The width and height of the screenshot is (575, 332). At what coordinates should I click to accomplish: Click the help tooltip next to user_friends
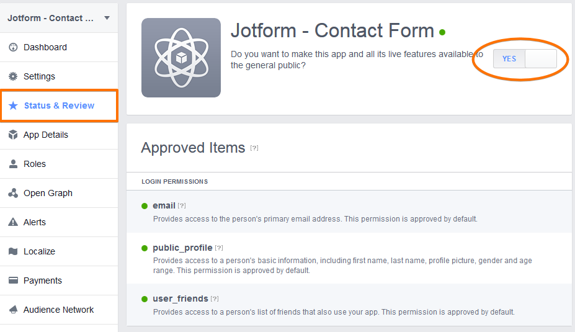215,299
